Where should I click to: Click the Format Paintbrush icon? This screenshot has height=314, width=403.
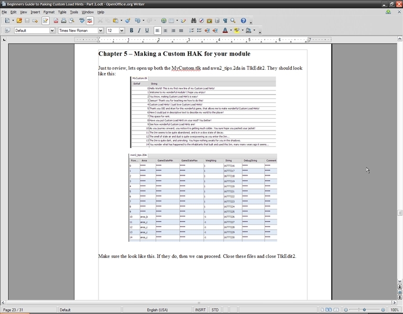tap(127, 21)
